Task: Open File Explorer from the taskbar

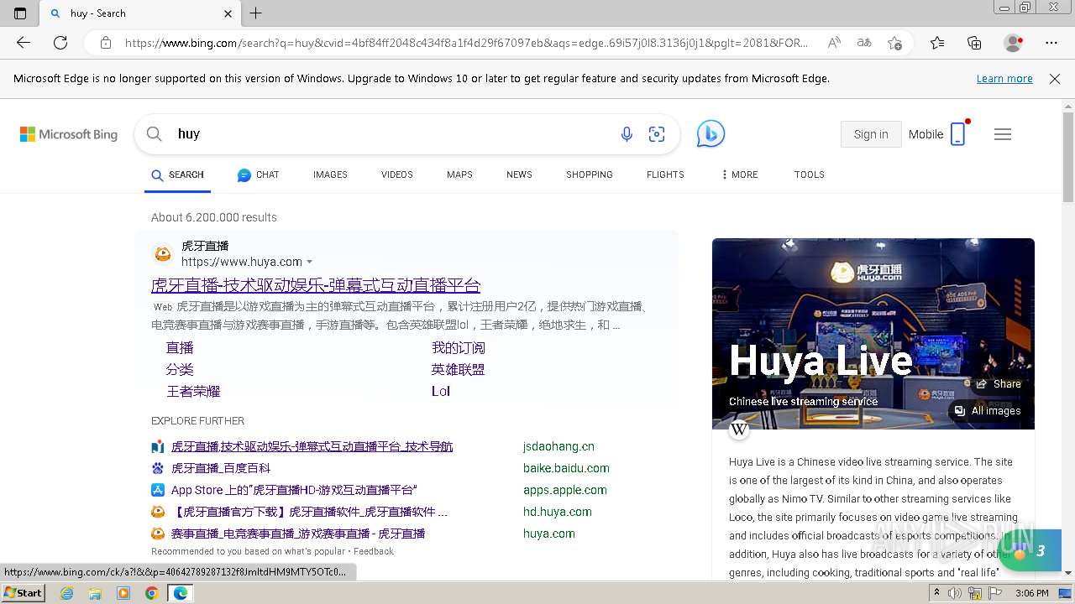Action: coord(95,593)
